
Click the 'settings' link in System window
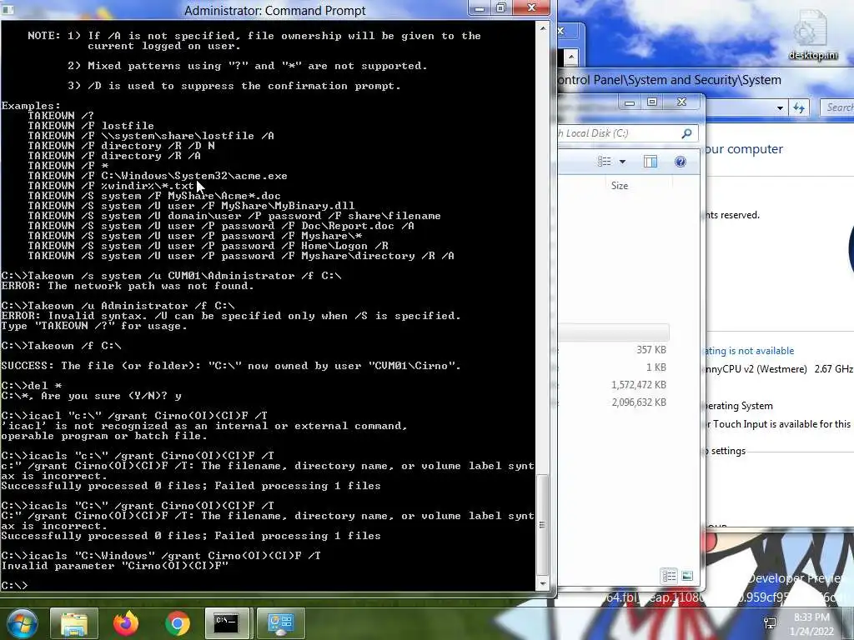click(x=727, y=451)
